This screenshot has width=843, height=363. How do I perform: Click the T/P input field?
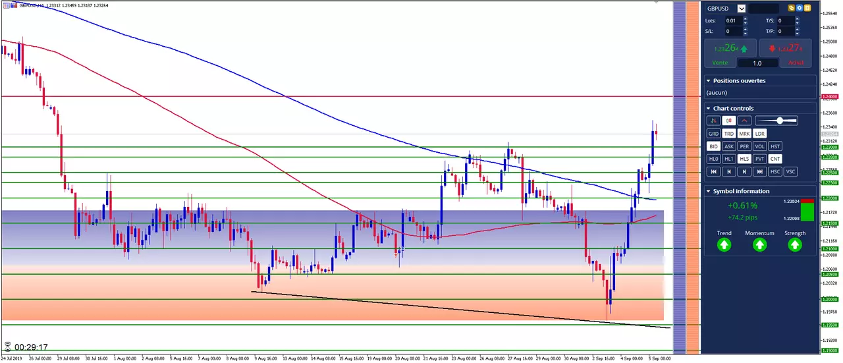click(x=786, y=31)
